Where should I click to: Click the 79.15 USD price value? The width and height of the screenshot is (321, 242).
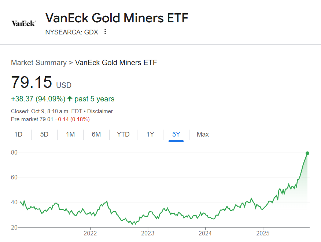(32, 82)
